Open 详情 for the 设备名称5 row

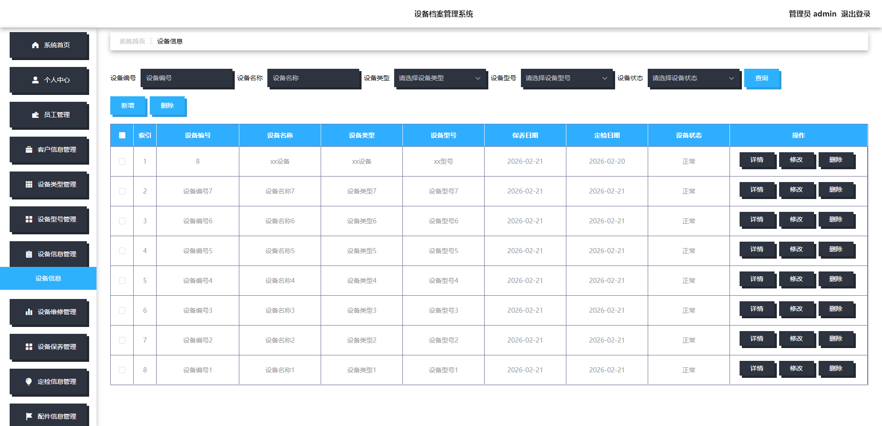(x=757, y=249)
